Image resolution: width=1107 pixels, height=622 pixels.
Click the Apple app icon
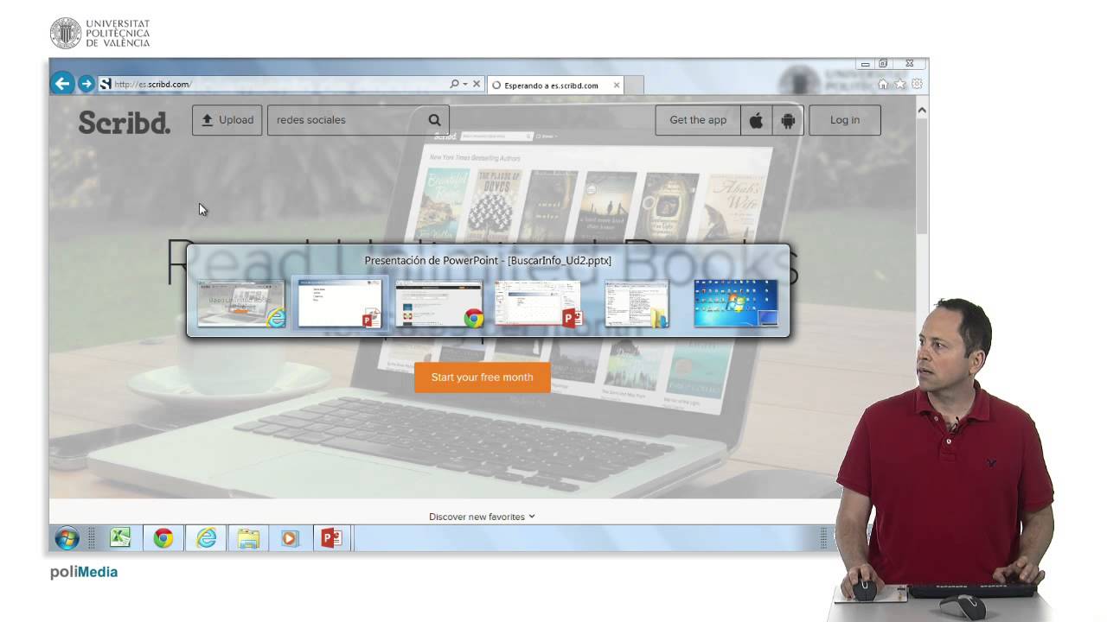[x=756, y=120]
